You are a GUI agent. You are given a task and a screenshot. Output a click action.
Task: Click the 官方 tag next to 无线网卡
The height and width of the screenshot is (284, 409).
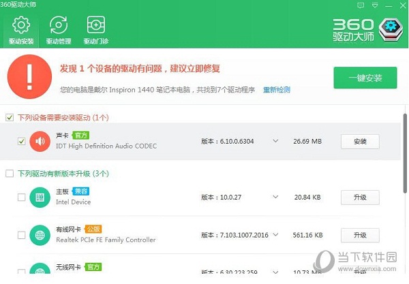93,267
